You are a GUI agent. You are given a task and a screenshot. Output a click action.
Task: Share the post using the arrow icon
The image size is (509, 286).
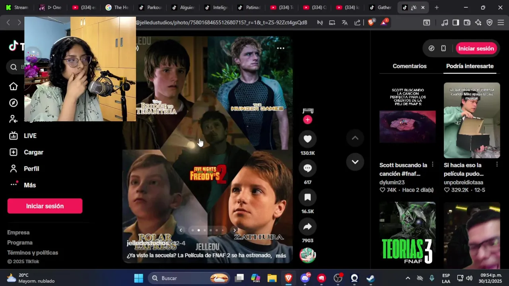(x=307, y=227)
